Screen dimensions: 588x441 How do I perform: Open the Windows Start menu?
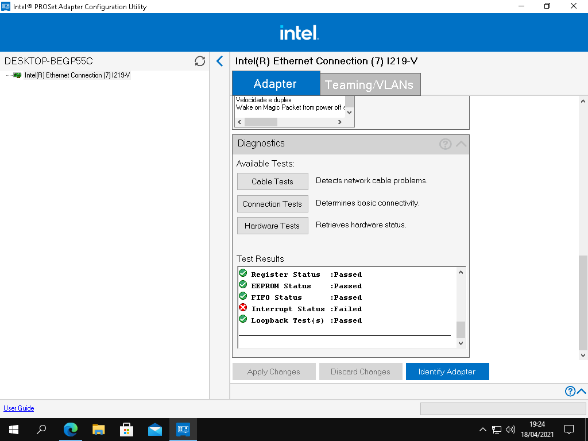[x=14, y=430]
